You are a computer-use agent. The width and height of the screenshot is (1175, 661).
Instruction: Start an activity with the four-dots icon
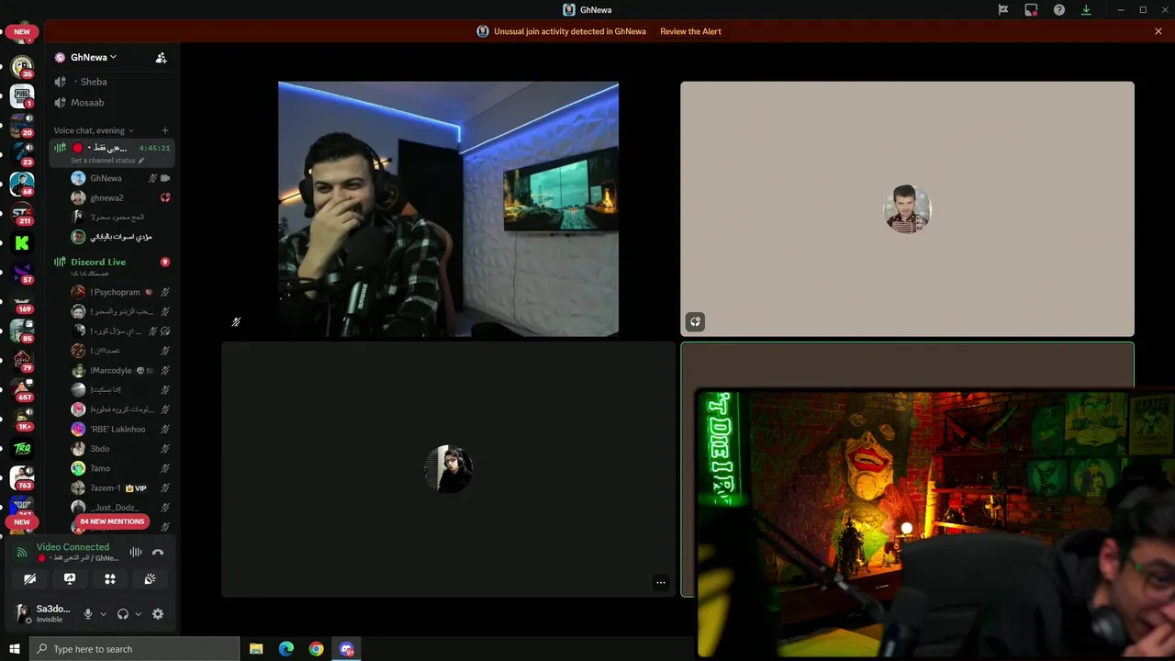point(109,578)
